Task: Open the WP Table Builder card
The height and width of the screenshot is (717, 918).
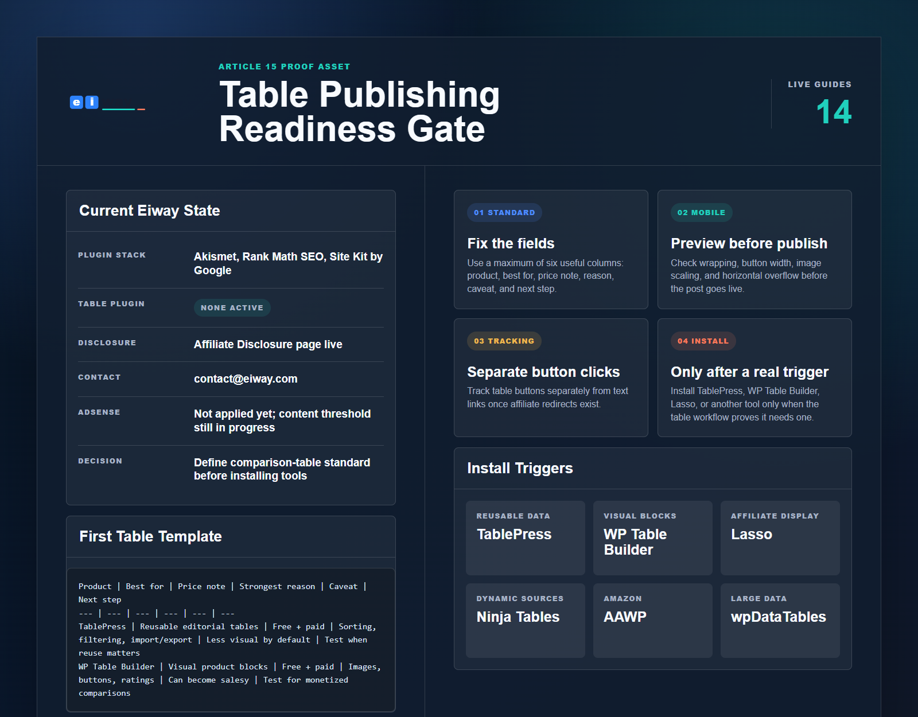Action: pos(653,538)
